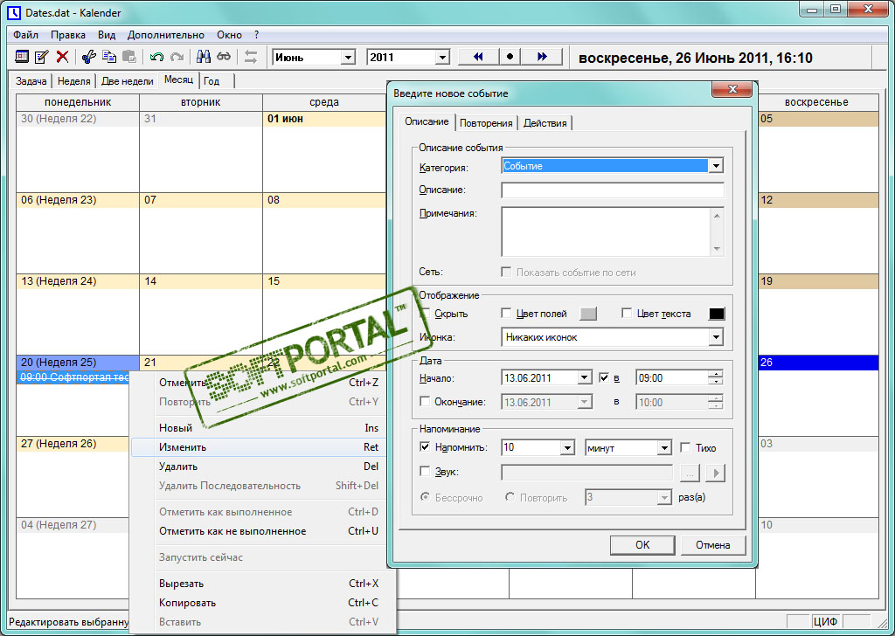Click into the 'Описание' text field
This screenshot has height=636, width=895.
613,190
